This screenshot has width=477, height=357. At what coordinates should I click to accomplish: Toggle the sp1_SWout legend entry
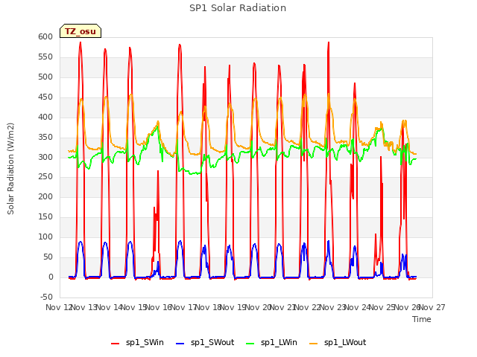click(206, 342)
